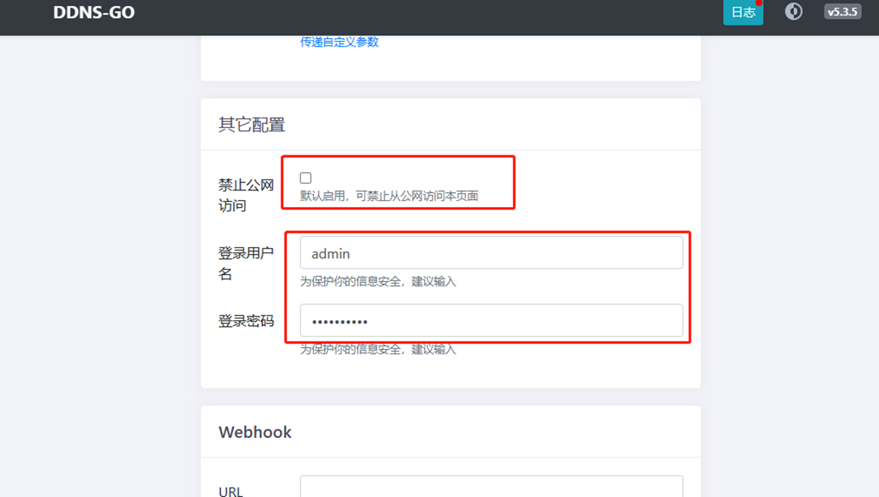Open the 日志 logs button
Screen dimensions: 879x497
tap(743, 13)
